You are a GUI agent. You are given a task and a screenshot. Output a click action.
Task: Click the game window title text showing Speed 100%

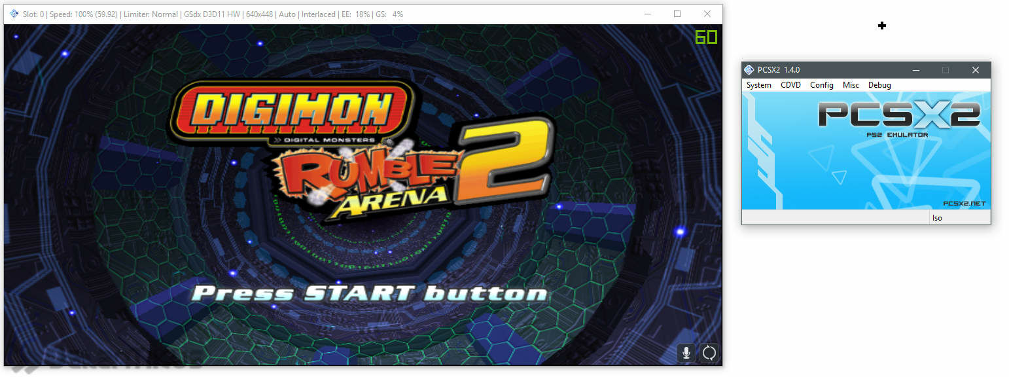tap(213, 14)
